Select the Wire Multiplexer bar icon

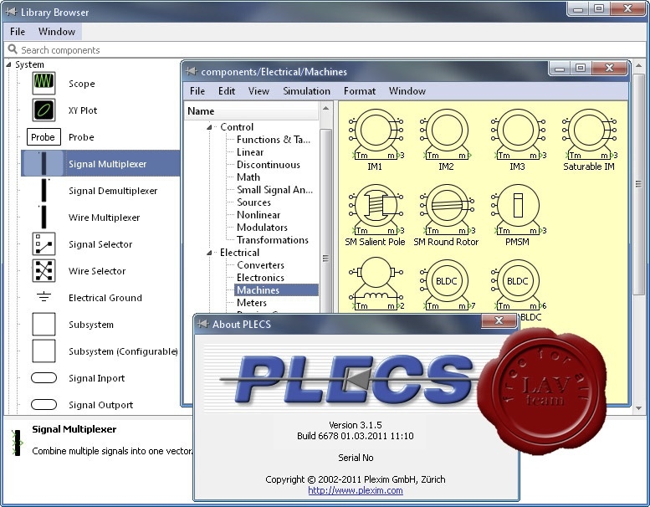tap(44, 218)
